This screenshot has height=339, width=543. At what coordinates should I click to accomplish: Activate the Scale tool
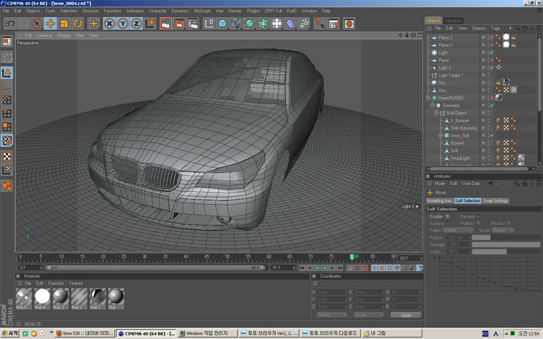pos(64,24)
